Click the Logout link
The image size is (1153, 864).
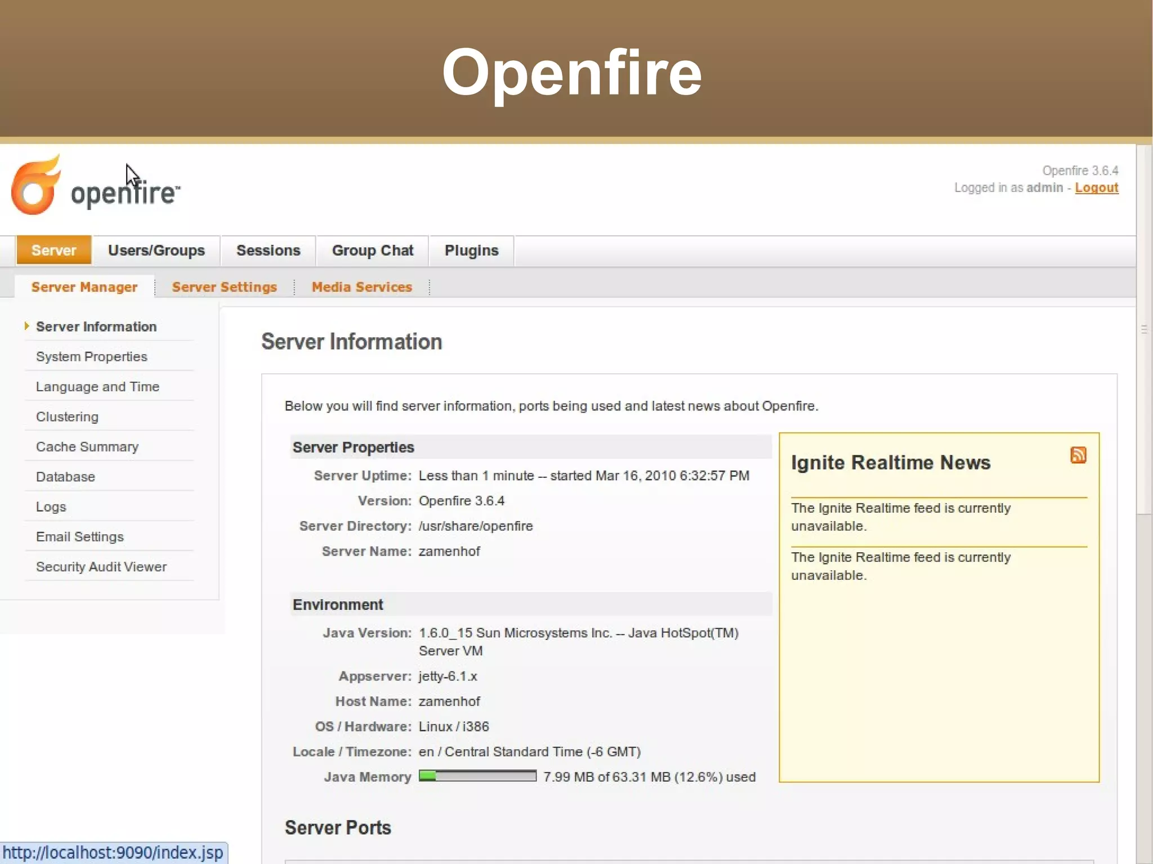[x=1096, y=188]
